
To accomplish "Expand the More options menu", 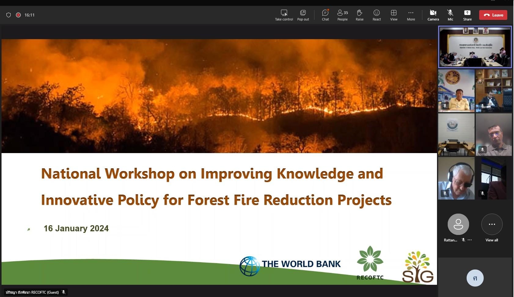I will (x=411, y=13).
